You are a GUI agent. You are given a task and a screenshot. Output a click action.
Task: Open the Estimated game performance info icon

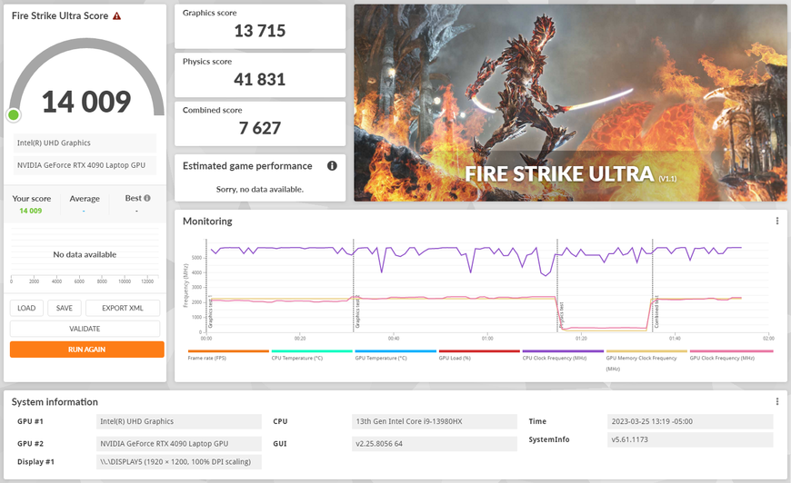coord(332,166)
